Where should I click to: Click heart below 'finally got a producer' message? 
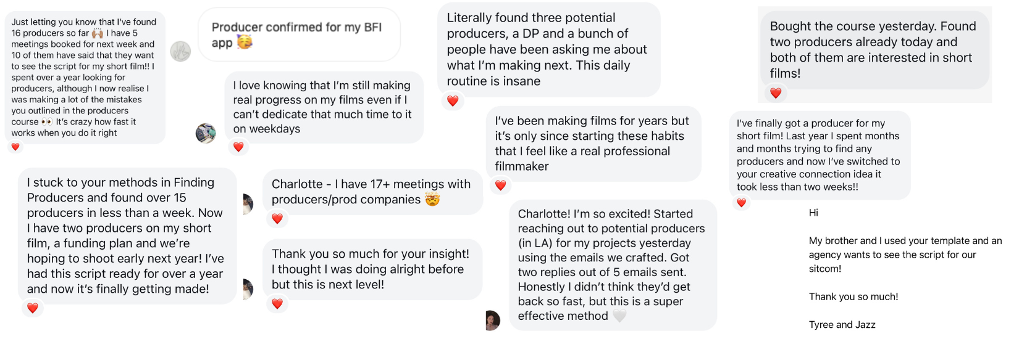click(x=741, y=203)
